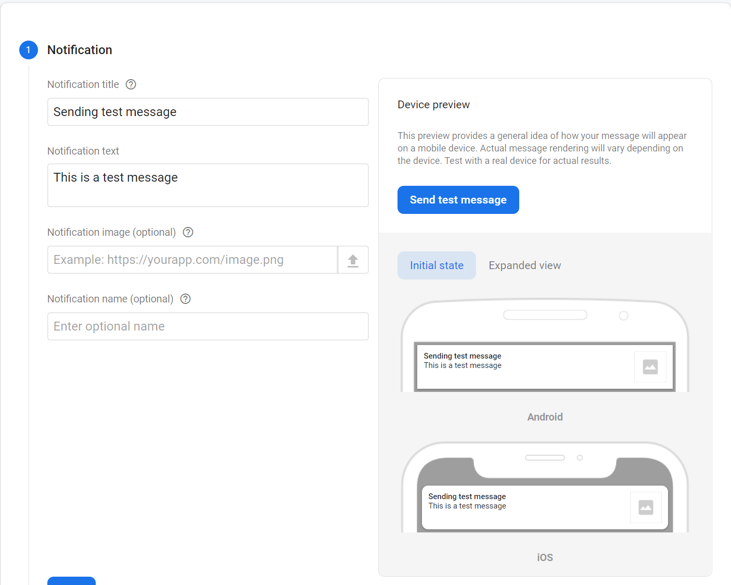Click the iOS preview image placeholder icon
Viewport: 731px width, 585px height.
[646, 507]
